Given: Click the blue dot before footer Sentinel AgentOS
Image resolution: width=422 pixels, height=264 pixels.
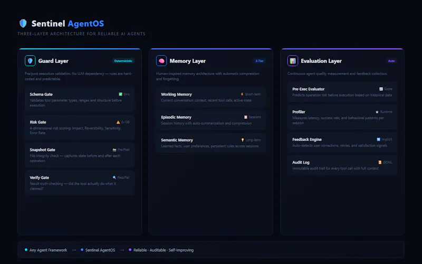Looking at the screenshot, I should point(82,250).
